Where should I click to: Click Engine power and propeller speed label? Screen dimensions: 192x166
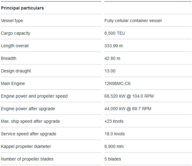(34, 96)
